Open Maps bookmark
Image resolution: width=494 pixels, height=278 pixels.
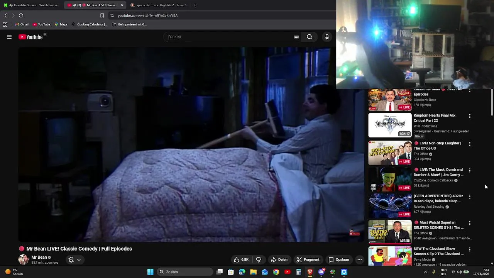tap(61, 24)
